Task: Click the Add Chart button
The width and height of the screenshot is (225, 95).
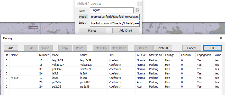Action: pos(126,31)
